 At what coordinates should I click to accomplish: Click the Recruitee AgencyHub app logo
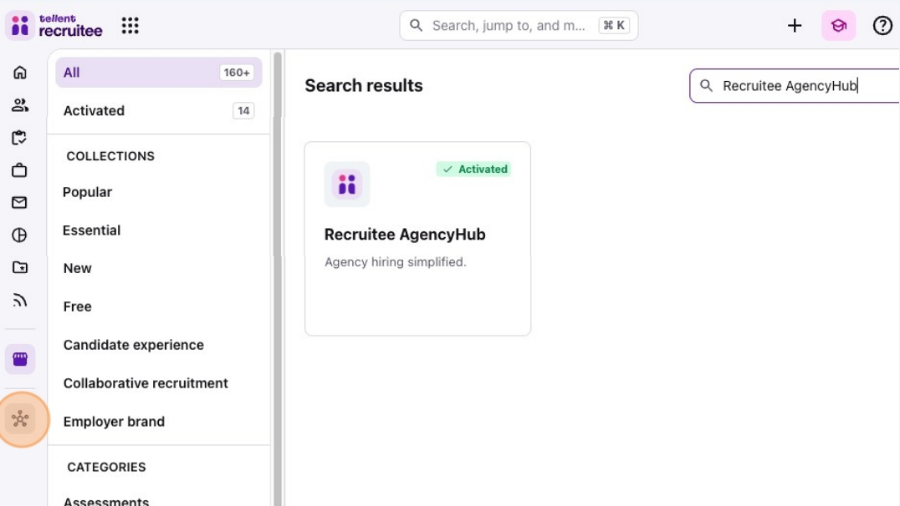pyautogui.click(x=346, y=184)
